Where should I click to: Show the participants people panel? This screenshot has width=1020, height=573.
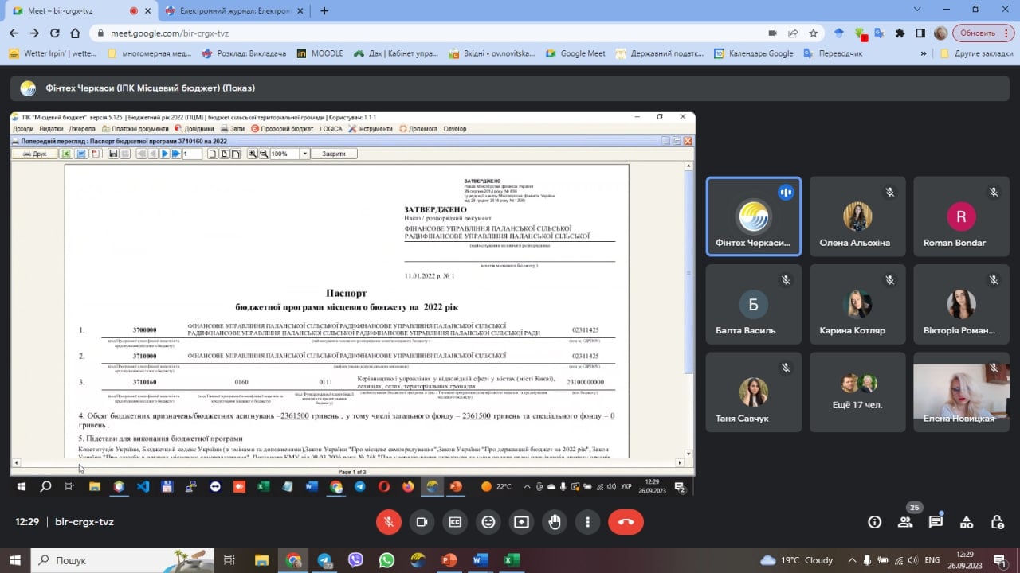tap(905, 522)
